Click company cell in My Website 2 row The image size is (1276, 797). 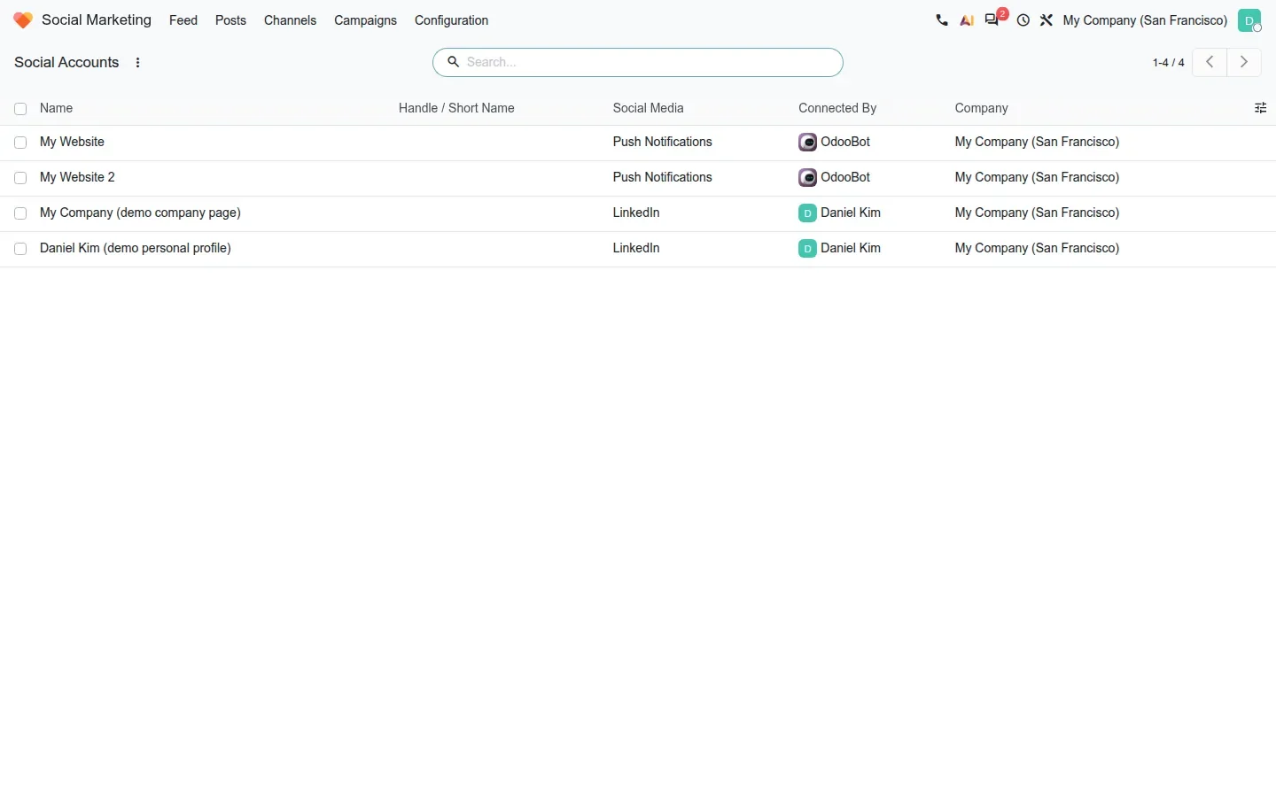[1037, 177]
